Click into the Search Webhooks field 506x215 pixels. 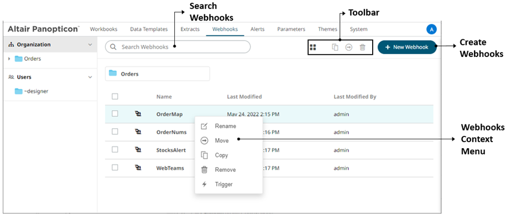178,47
